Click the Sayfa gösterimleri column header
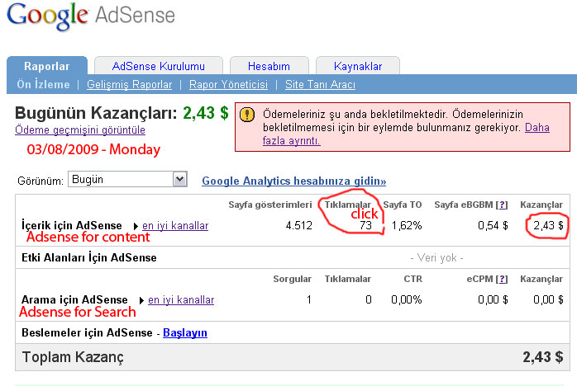The image size is (577, 386). click(x=270, y=205)
